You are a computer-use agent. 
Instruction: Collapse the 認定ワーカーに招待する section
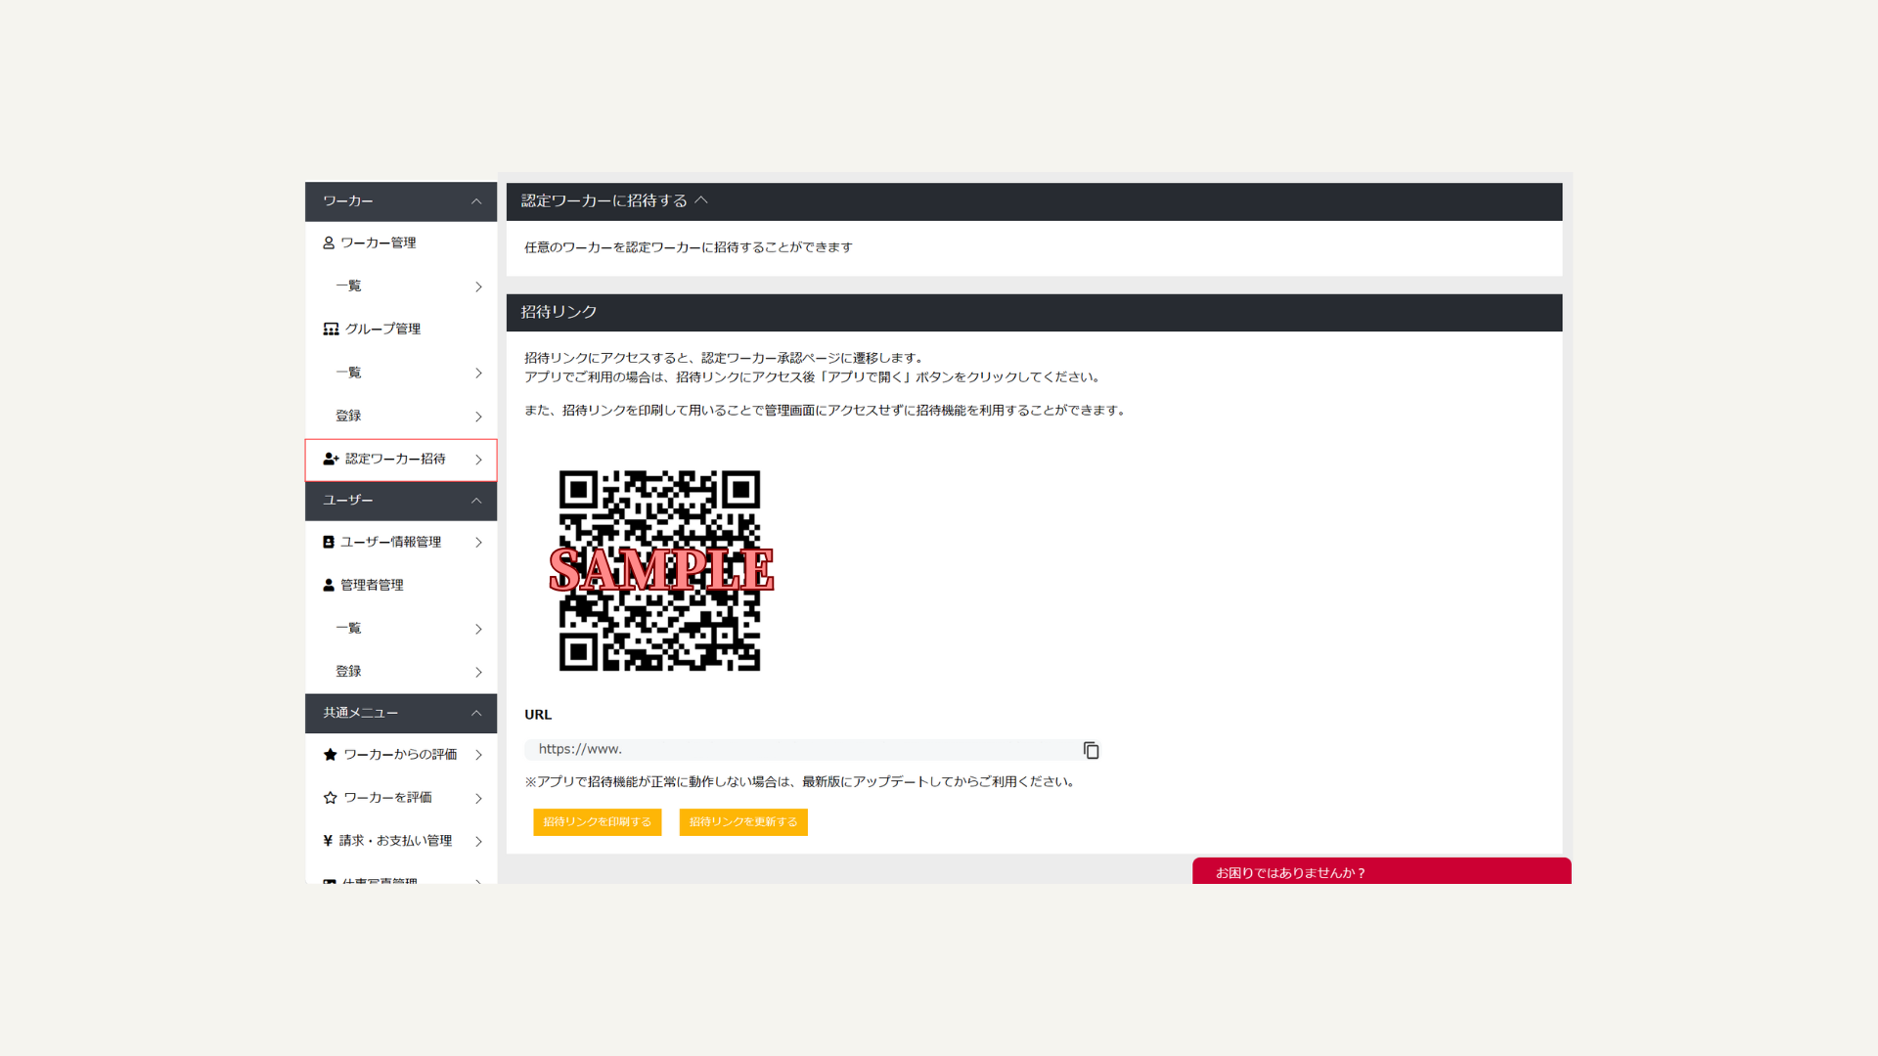tap(702, 199)
